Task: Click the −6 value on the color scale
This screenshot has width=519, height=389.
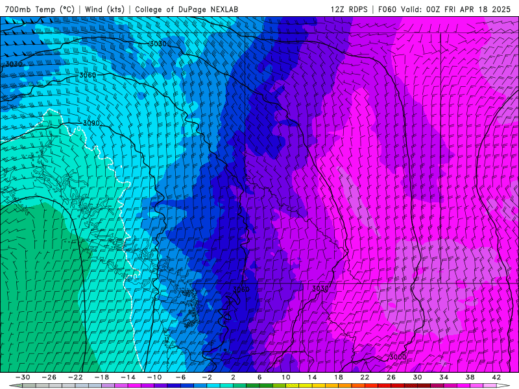Action: [181, 377]
